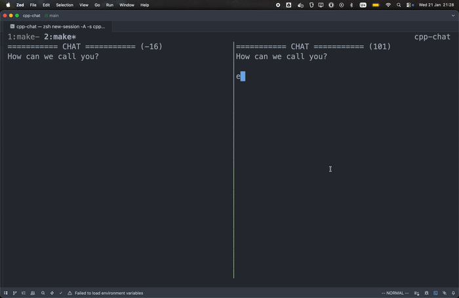Open the git panel branch icon
This screenshot has width=459, height=298.
tap(14, 293)
